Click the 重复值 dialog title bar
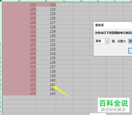The height and width of the screenshot is (115, 132). (113, 25)
